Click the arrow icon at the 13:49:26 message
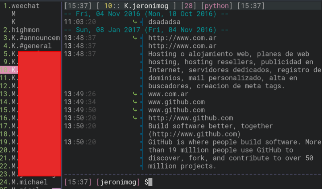 tap(135, 94)
